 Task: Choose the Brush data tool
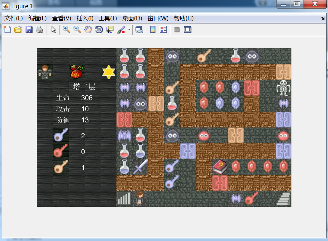click(121, 29)
